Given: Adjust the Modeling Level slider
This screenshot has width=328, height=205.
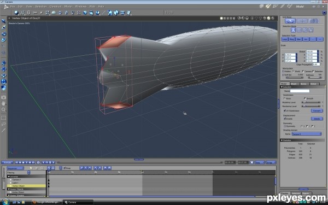Looking at the screenshot, I should pos(311,102).
